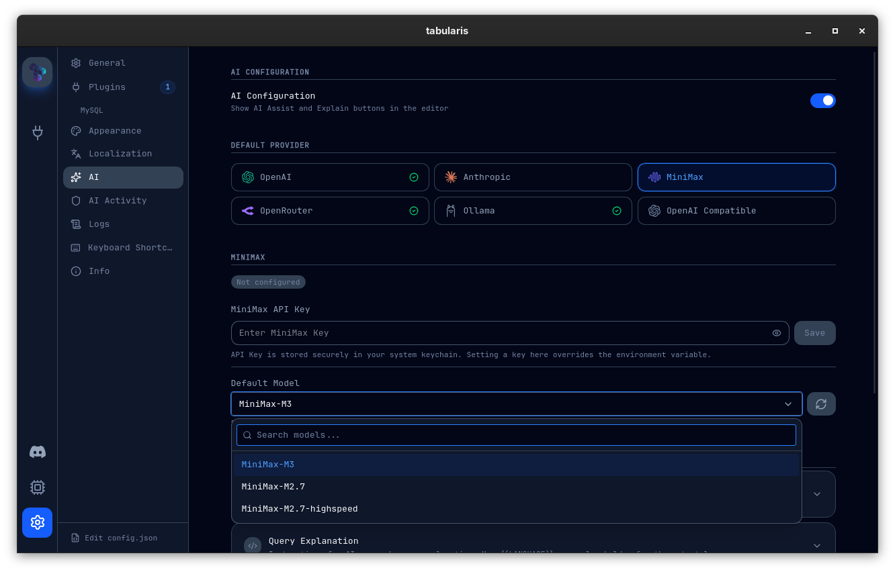Choose MiniMax-M2.7 from the model list
The image size is (895, 572).
click(x=516, y=487)
